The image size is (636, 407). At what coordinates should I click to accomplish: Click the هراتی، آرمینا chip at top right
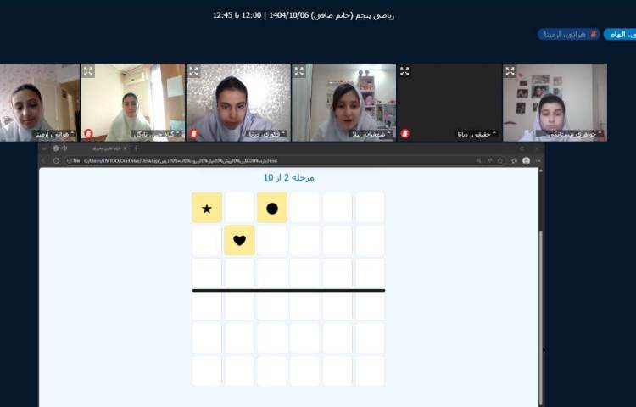click(569, 35)
